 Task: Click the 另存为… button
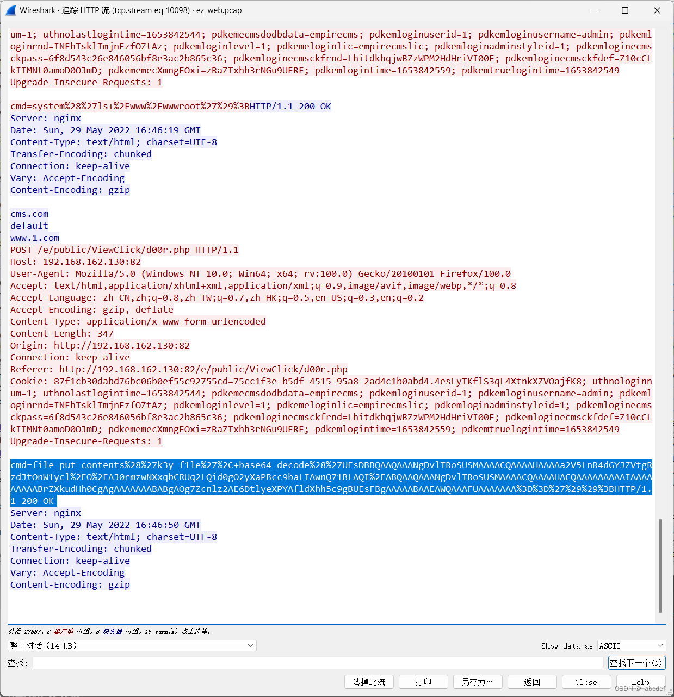478,682
